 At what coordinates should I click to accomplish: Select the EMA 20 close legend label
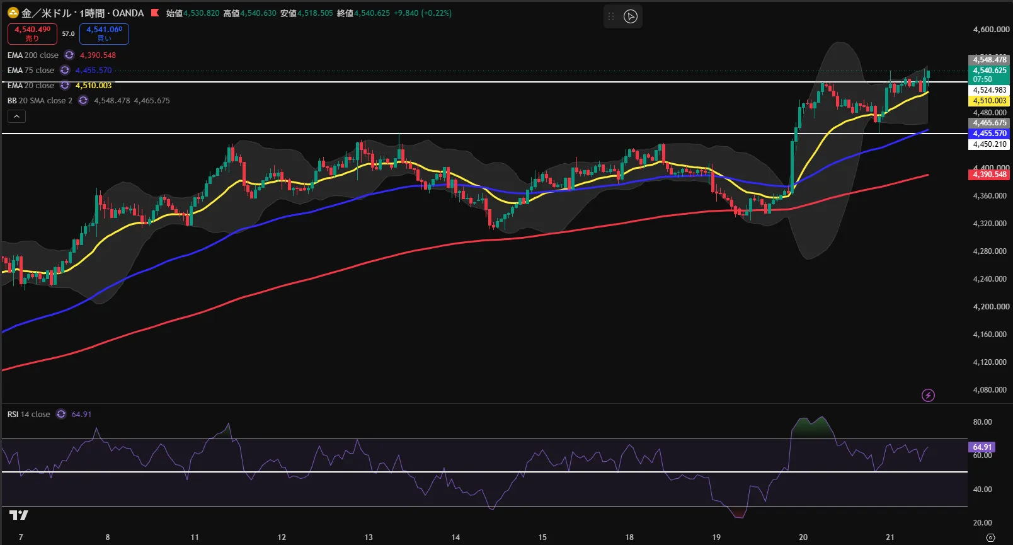31,86
